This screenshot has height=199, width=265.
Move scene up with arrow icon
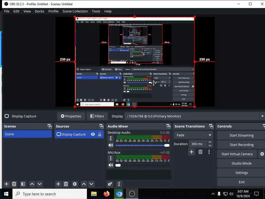pyautogui.click(x=32, y=184)
